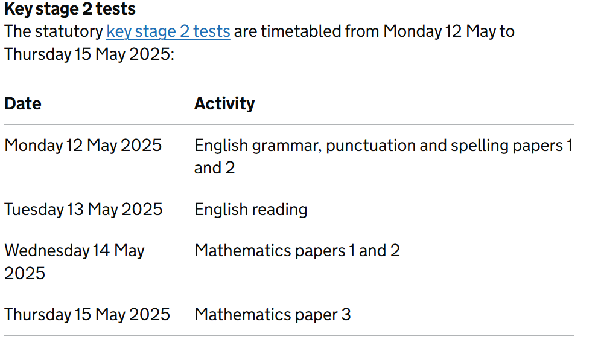Select the Thursday 15 May 2025 date cell
This screenshot has height=345, width=601.
coord(87,315)
